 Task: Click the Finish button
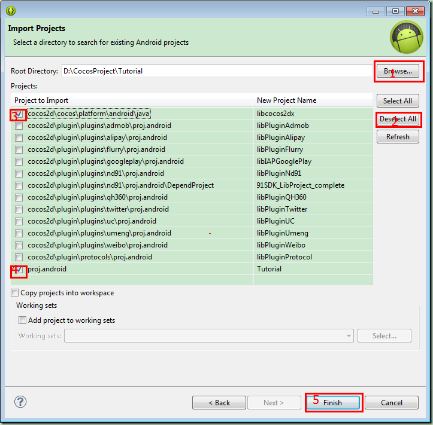(x=333, y=403)
